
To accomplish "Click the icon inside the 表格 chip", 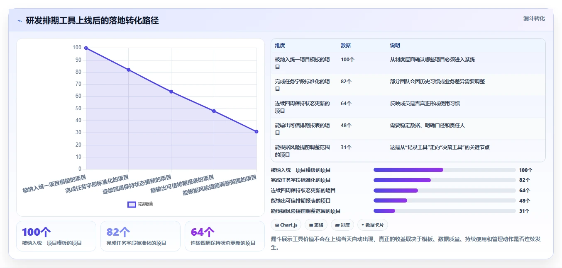I will (311, 225).
